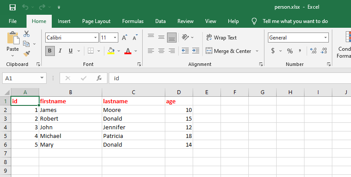Open the Help tab
This screenshot has width=351, height=177.
point(233,21)
